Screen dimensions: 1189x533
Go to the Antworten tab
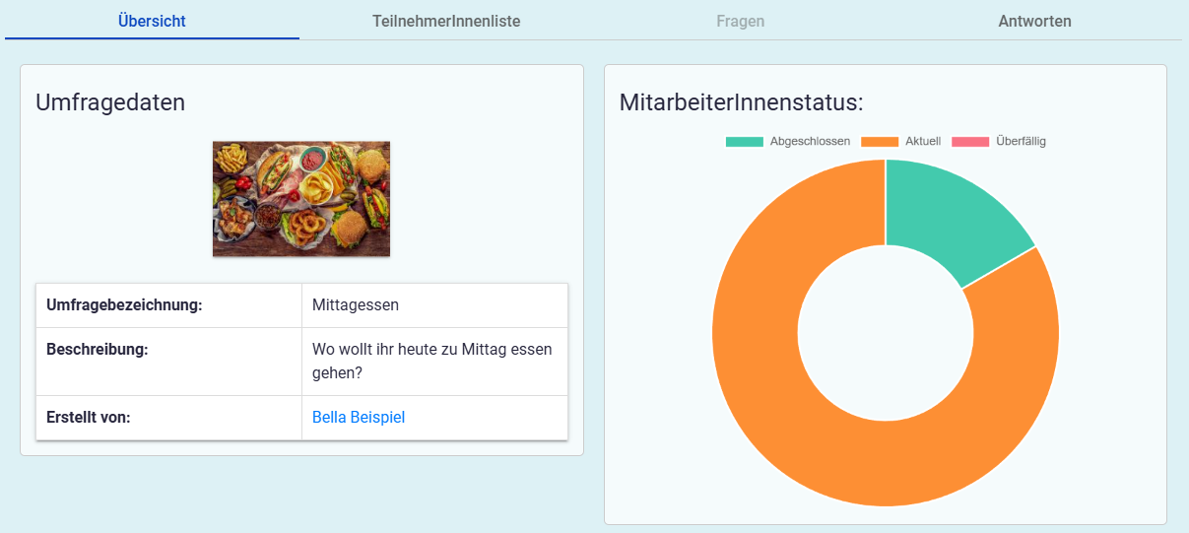click(1034, 21)
